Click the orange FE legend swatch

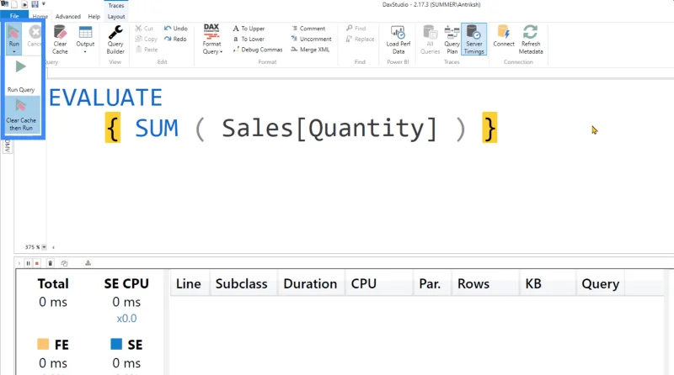(43, 344)
